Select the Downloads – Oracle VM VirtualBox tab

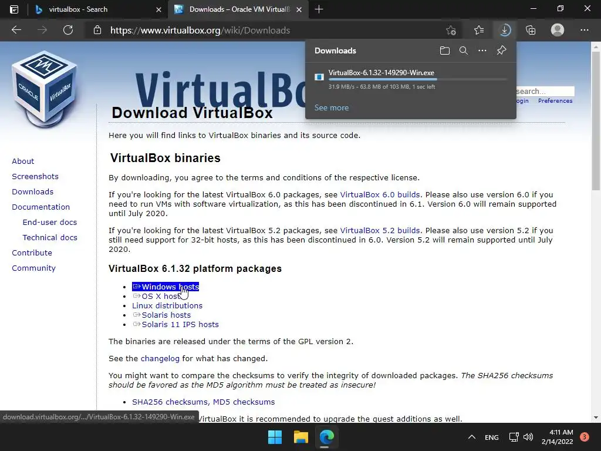[239, 9]
